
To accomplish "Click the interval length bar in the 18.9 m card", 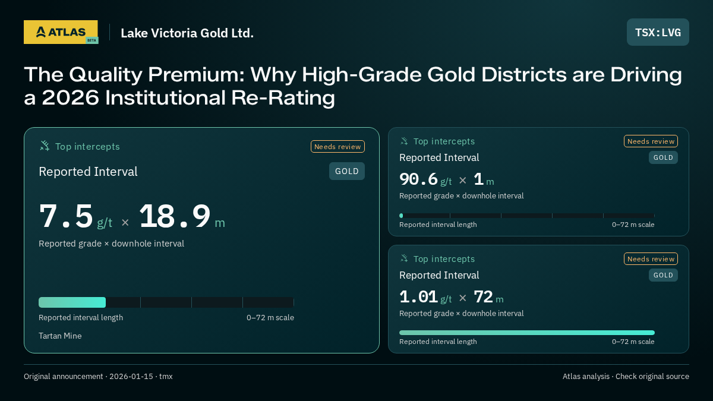I will pos(166,302).
